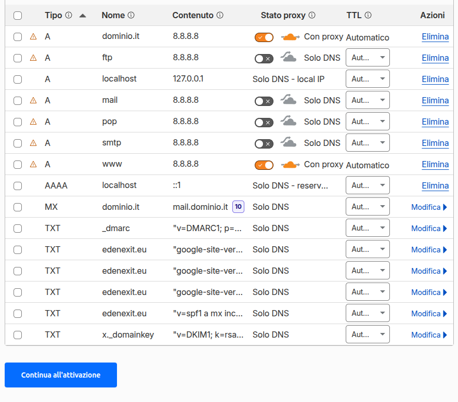Click warning triangle on pop row
Image resolution: width=458 pixels, height=402 pixels.
click(x=33, y=122)
